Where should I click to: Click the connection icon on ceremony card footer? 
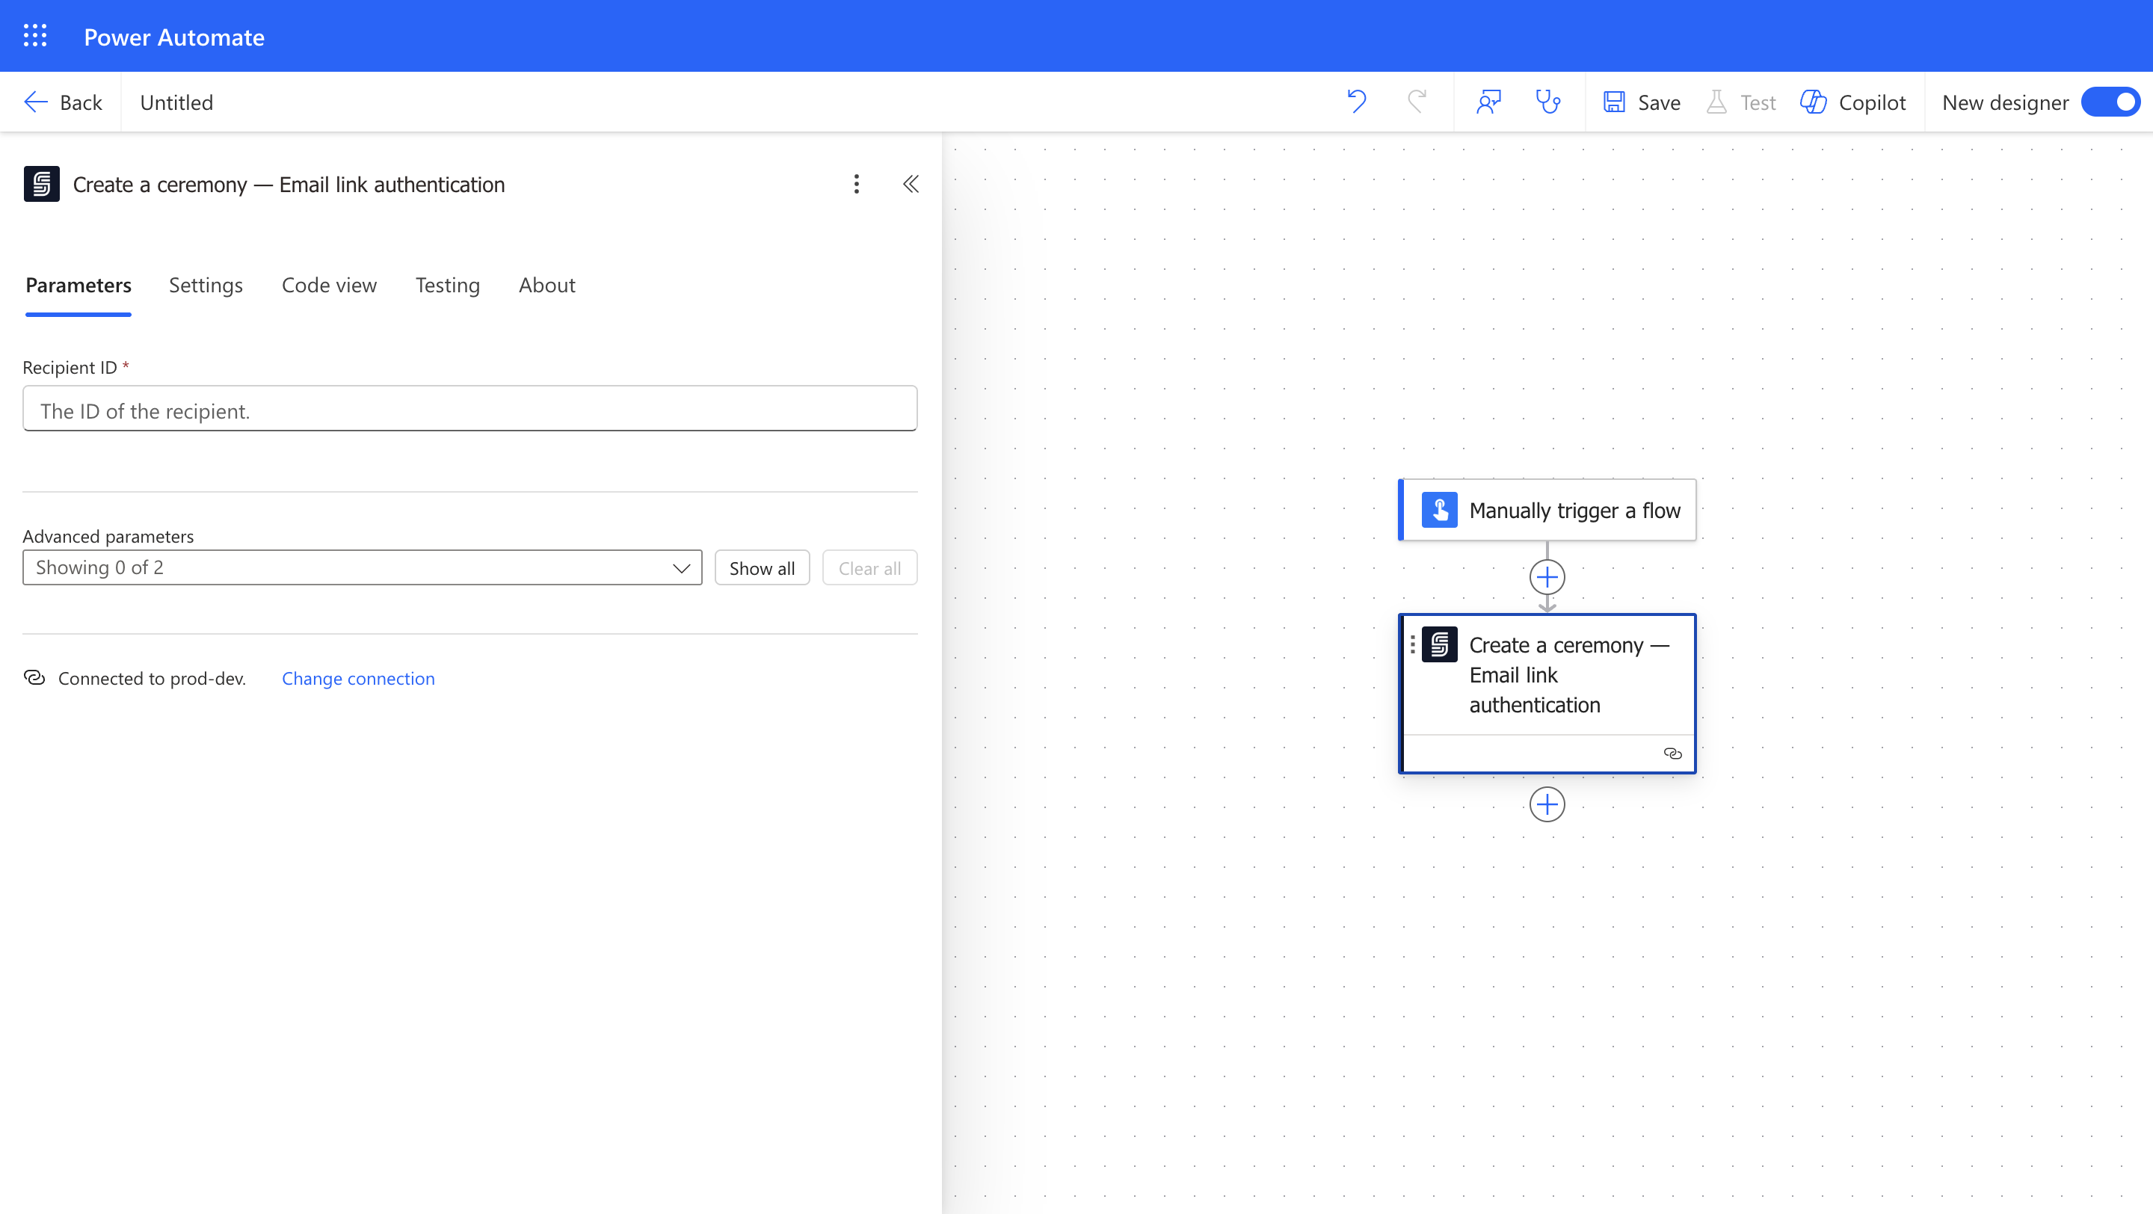click(x=1673, y=754)
